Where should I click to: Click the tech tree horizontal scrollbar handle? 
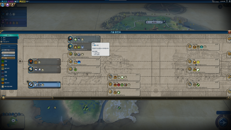28,98
